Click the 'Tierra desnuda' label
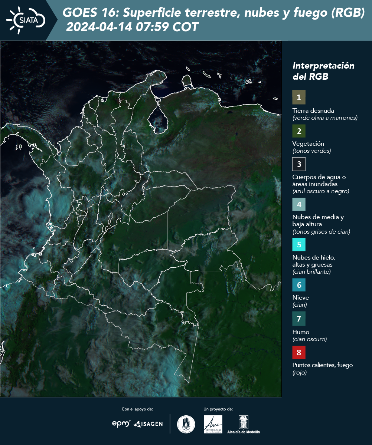The image size is (372, 445). point(313,111)
